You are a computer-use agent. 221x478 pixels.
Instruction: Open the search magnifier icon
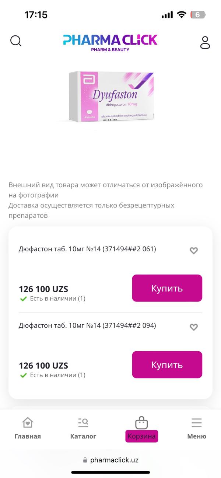pos(16,41)
